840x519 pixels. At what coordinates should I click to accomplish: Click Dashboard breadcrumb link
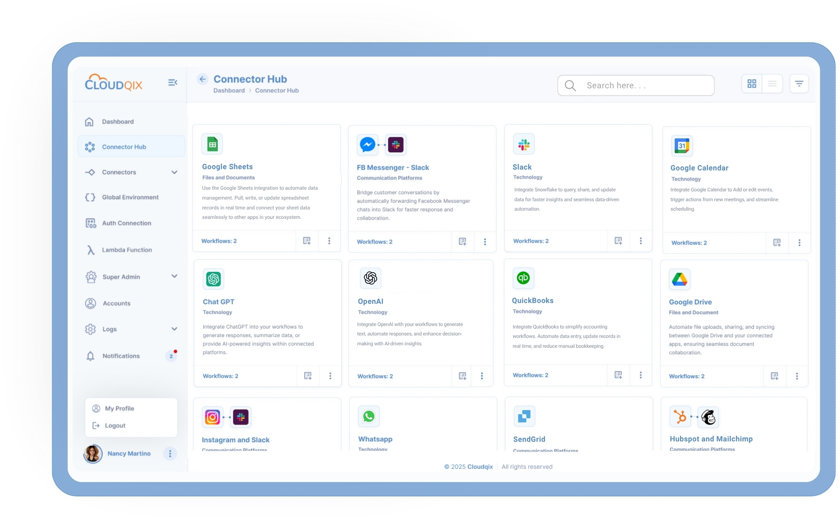[x=229, y=91]
